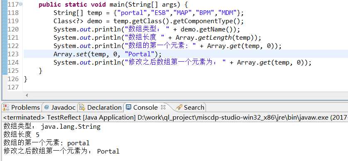Viewport: 348px width, 161px height.
Task: Click line number 122
Action: point(13,46)
